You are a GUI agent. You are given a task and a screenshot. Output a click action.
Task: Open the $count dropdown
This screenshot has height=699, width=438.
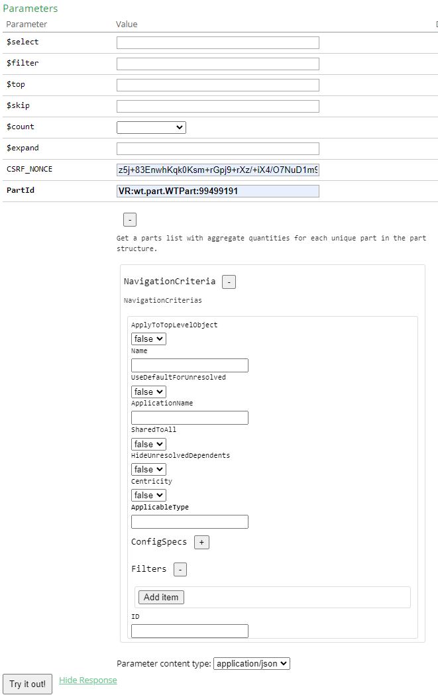pos(151,127)
